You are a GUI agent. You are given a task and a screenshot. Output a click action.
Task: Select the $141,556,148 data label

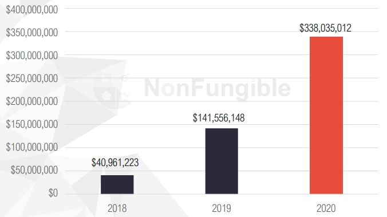(x=219, y=118)
